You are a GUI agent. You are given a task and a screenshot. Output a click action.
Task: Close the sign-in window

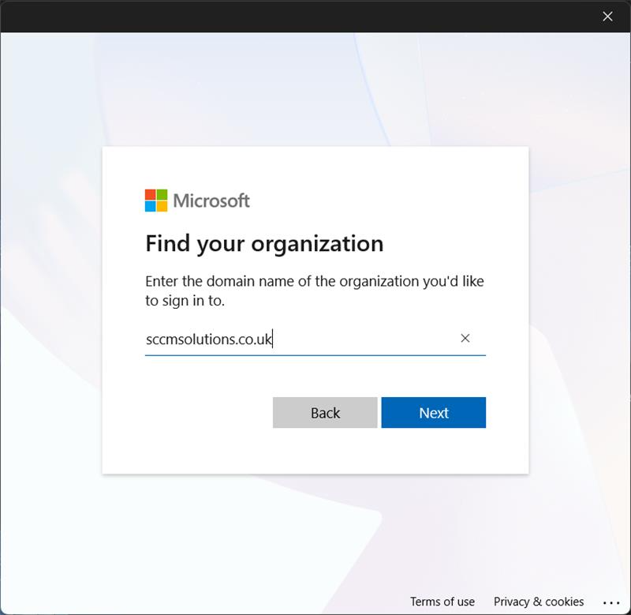(607, 16)
